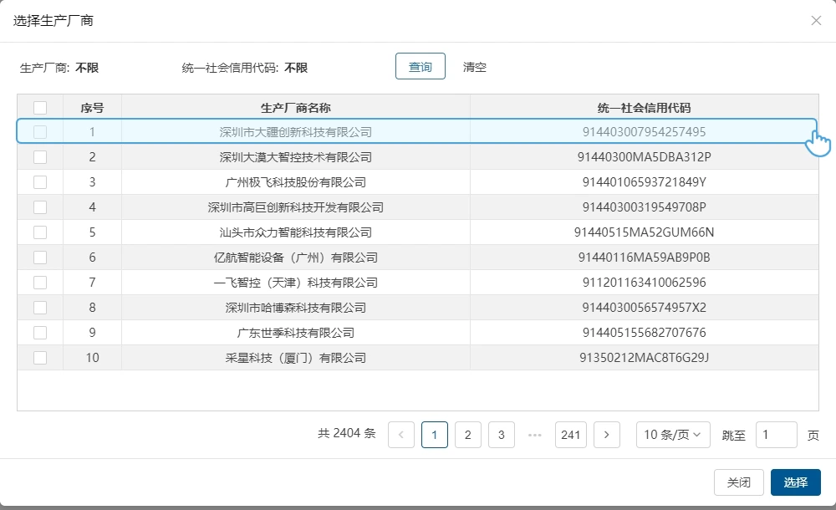Select company name 深圳市哈博森科技有限公司
This screenshot has height=510, width=836.
[x=296, y=308]
